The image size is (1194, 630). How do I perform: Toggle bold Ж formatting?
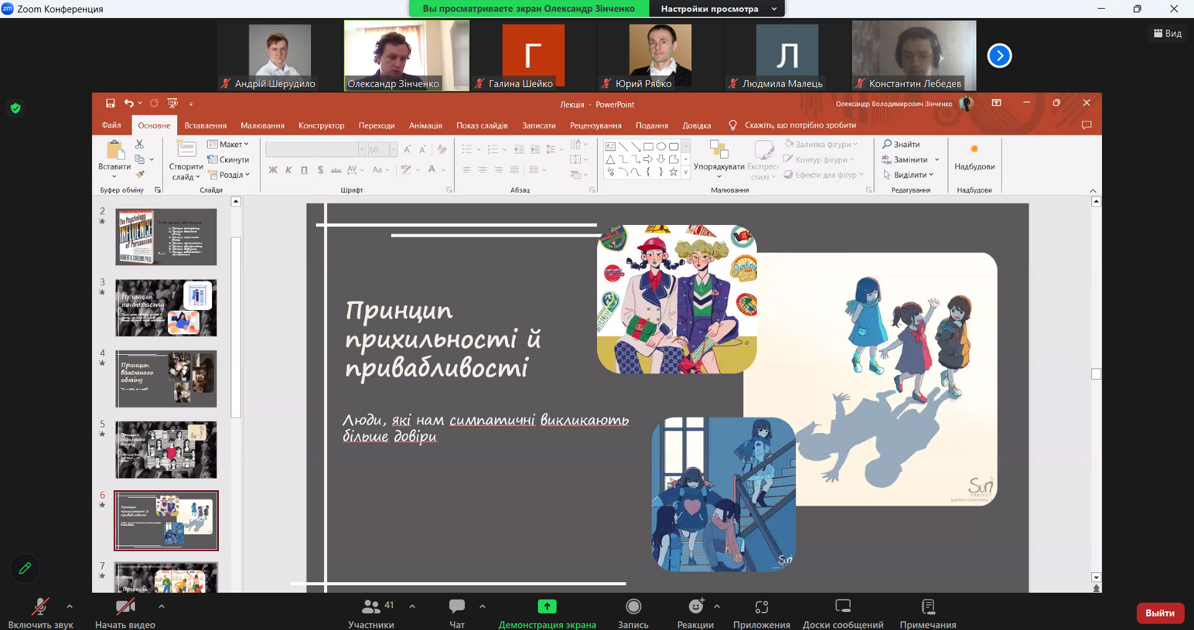273,170
